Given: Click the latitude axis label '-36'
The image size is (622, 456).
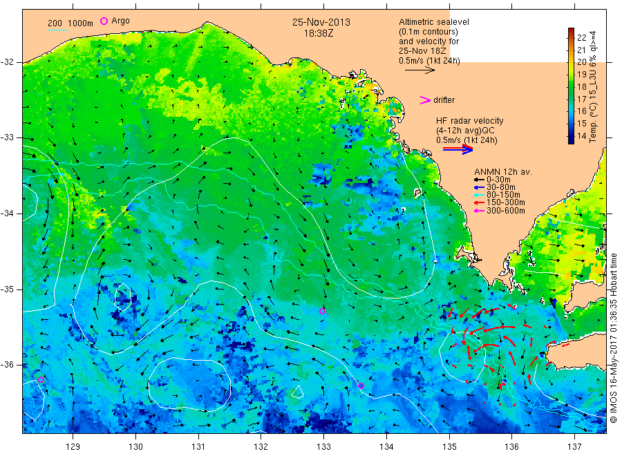Looking at the screenshot, I should tap(7, 365).
